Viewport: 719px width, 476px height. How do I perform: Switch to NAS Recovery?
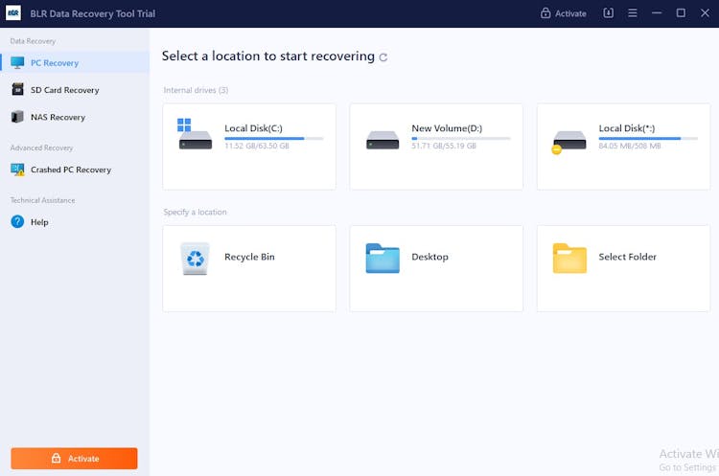click(58, 117)
